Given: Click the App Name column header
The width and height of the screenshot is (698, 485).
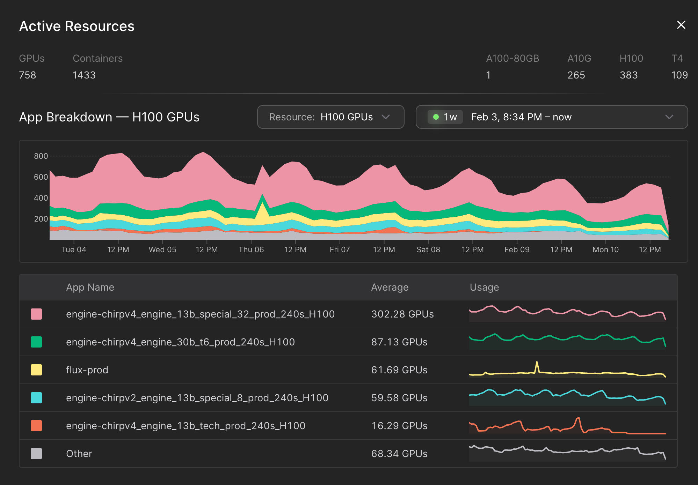Looking at the screenshot, I should (90, 287).
